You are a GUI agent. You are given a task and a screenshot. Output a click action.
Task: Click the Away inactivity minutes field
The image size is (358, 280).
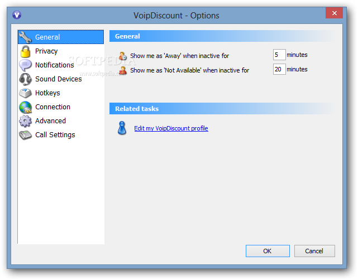click(279, 55)
